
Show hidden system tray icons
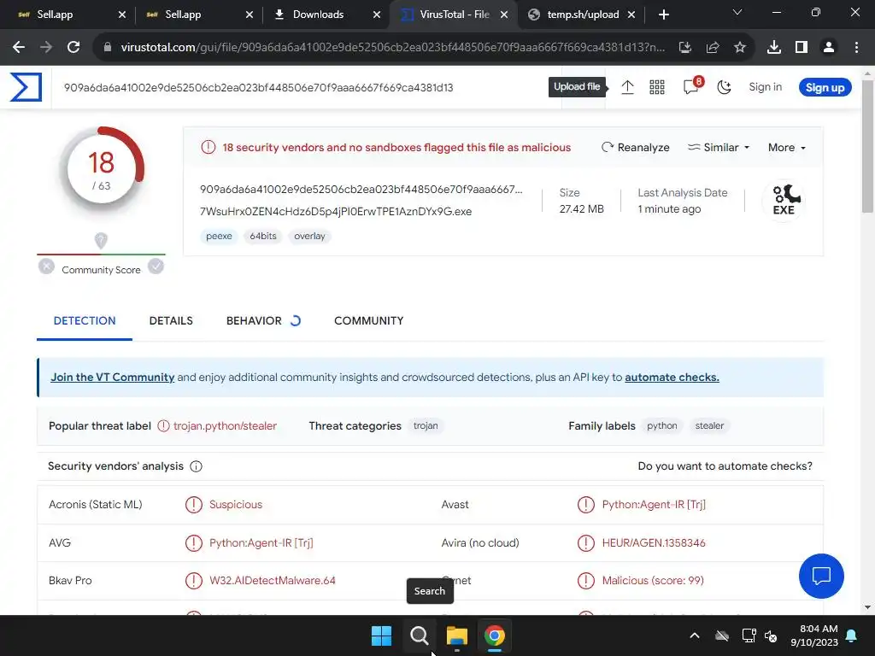click(694, 635)
